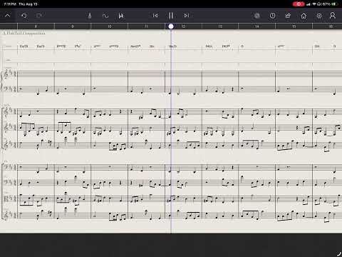Redo the last undone edit
This screenshot has width=342, height=257.
[x=39, y=16]
